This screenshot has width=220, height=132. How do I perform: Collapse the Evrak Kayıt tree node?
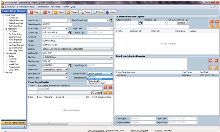click(4, 15)
